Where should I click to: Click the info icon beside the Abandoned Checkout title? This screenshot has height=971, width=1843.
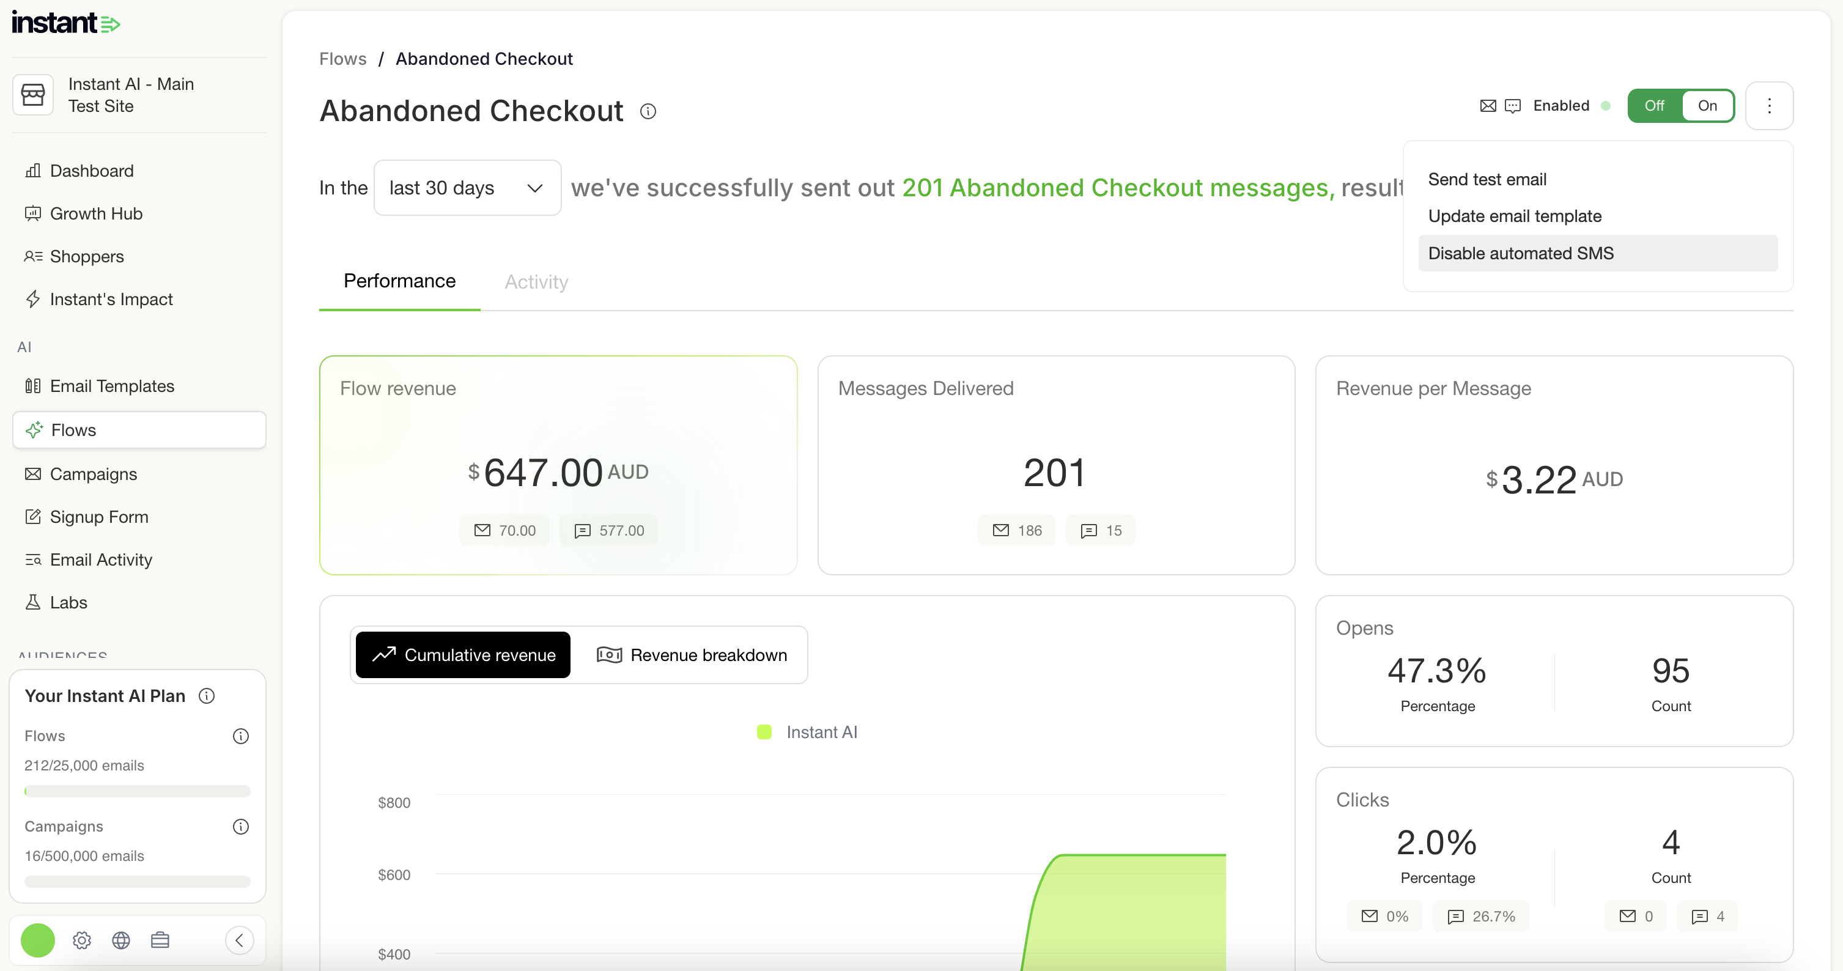pos(648,112)
